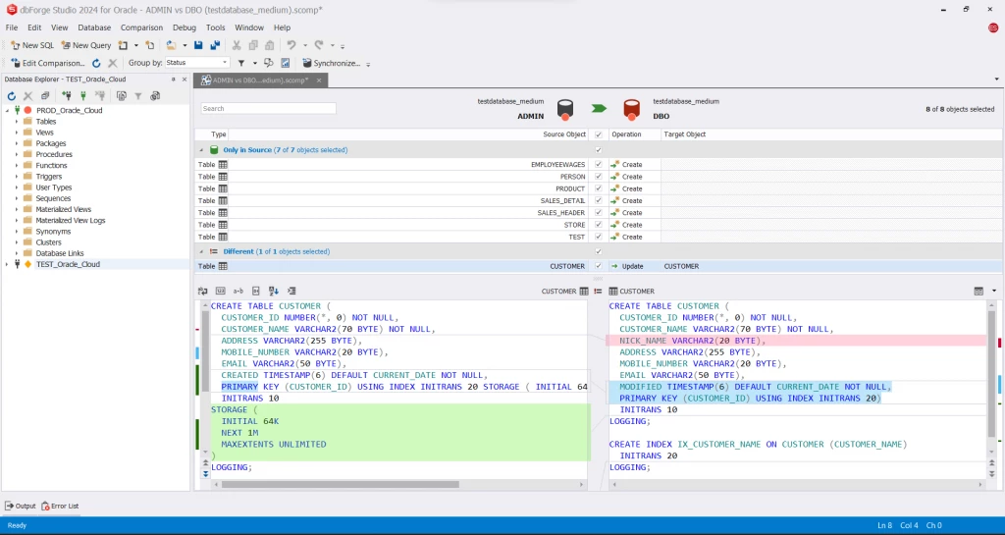Open the Output panel button
The image size is (1005, 535).
click(20, 507)
